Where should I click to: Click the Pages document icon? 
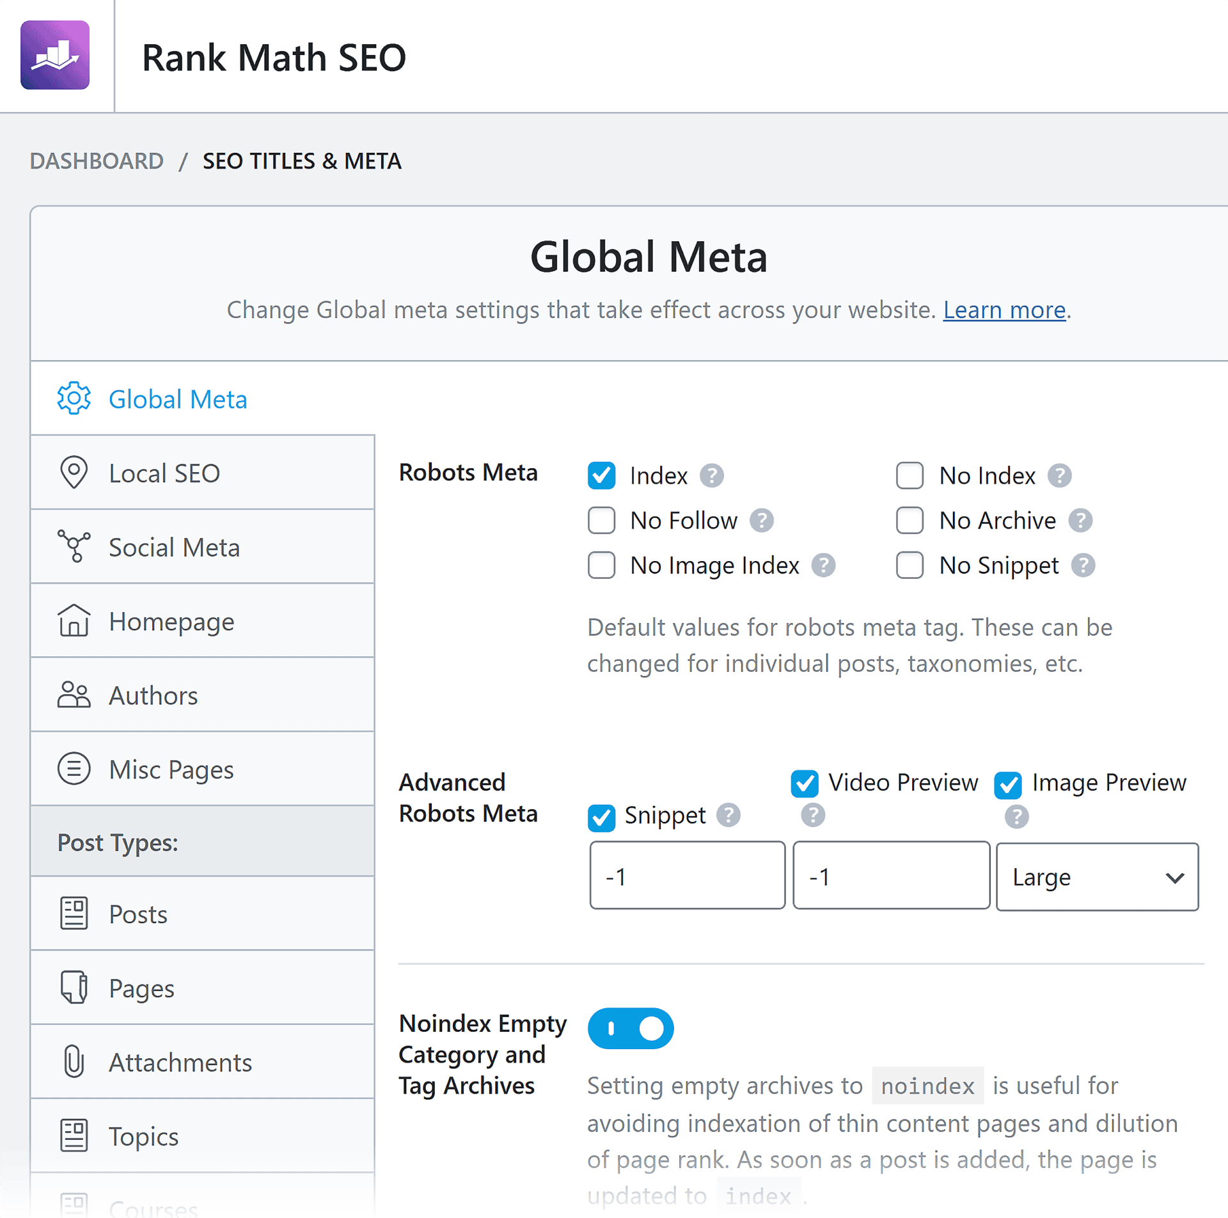tap(74, 988)
